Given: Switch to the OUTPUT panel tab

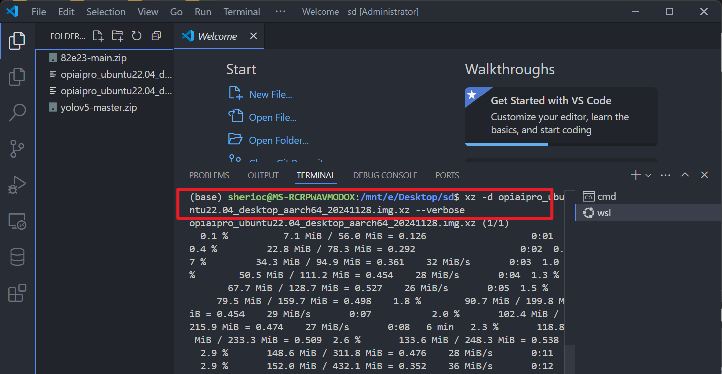Looking at the screenshot, I should (263, 175).
